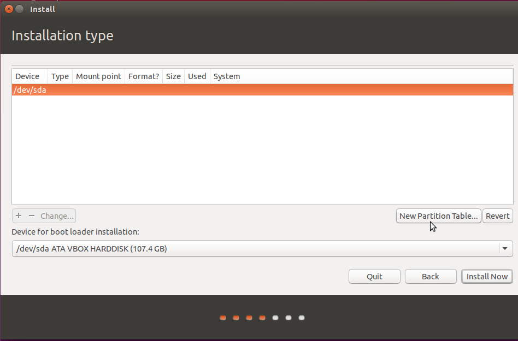The height and width of the screenshot is (341, 518).
Task: Click the Used column header
Action: 197,76
